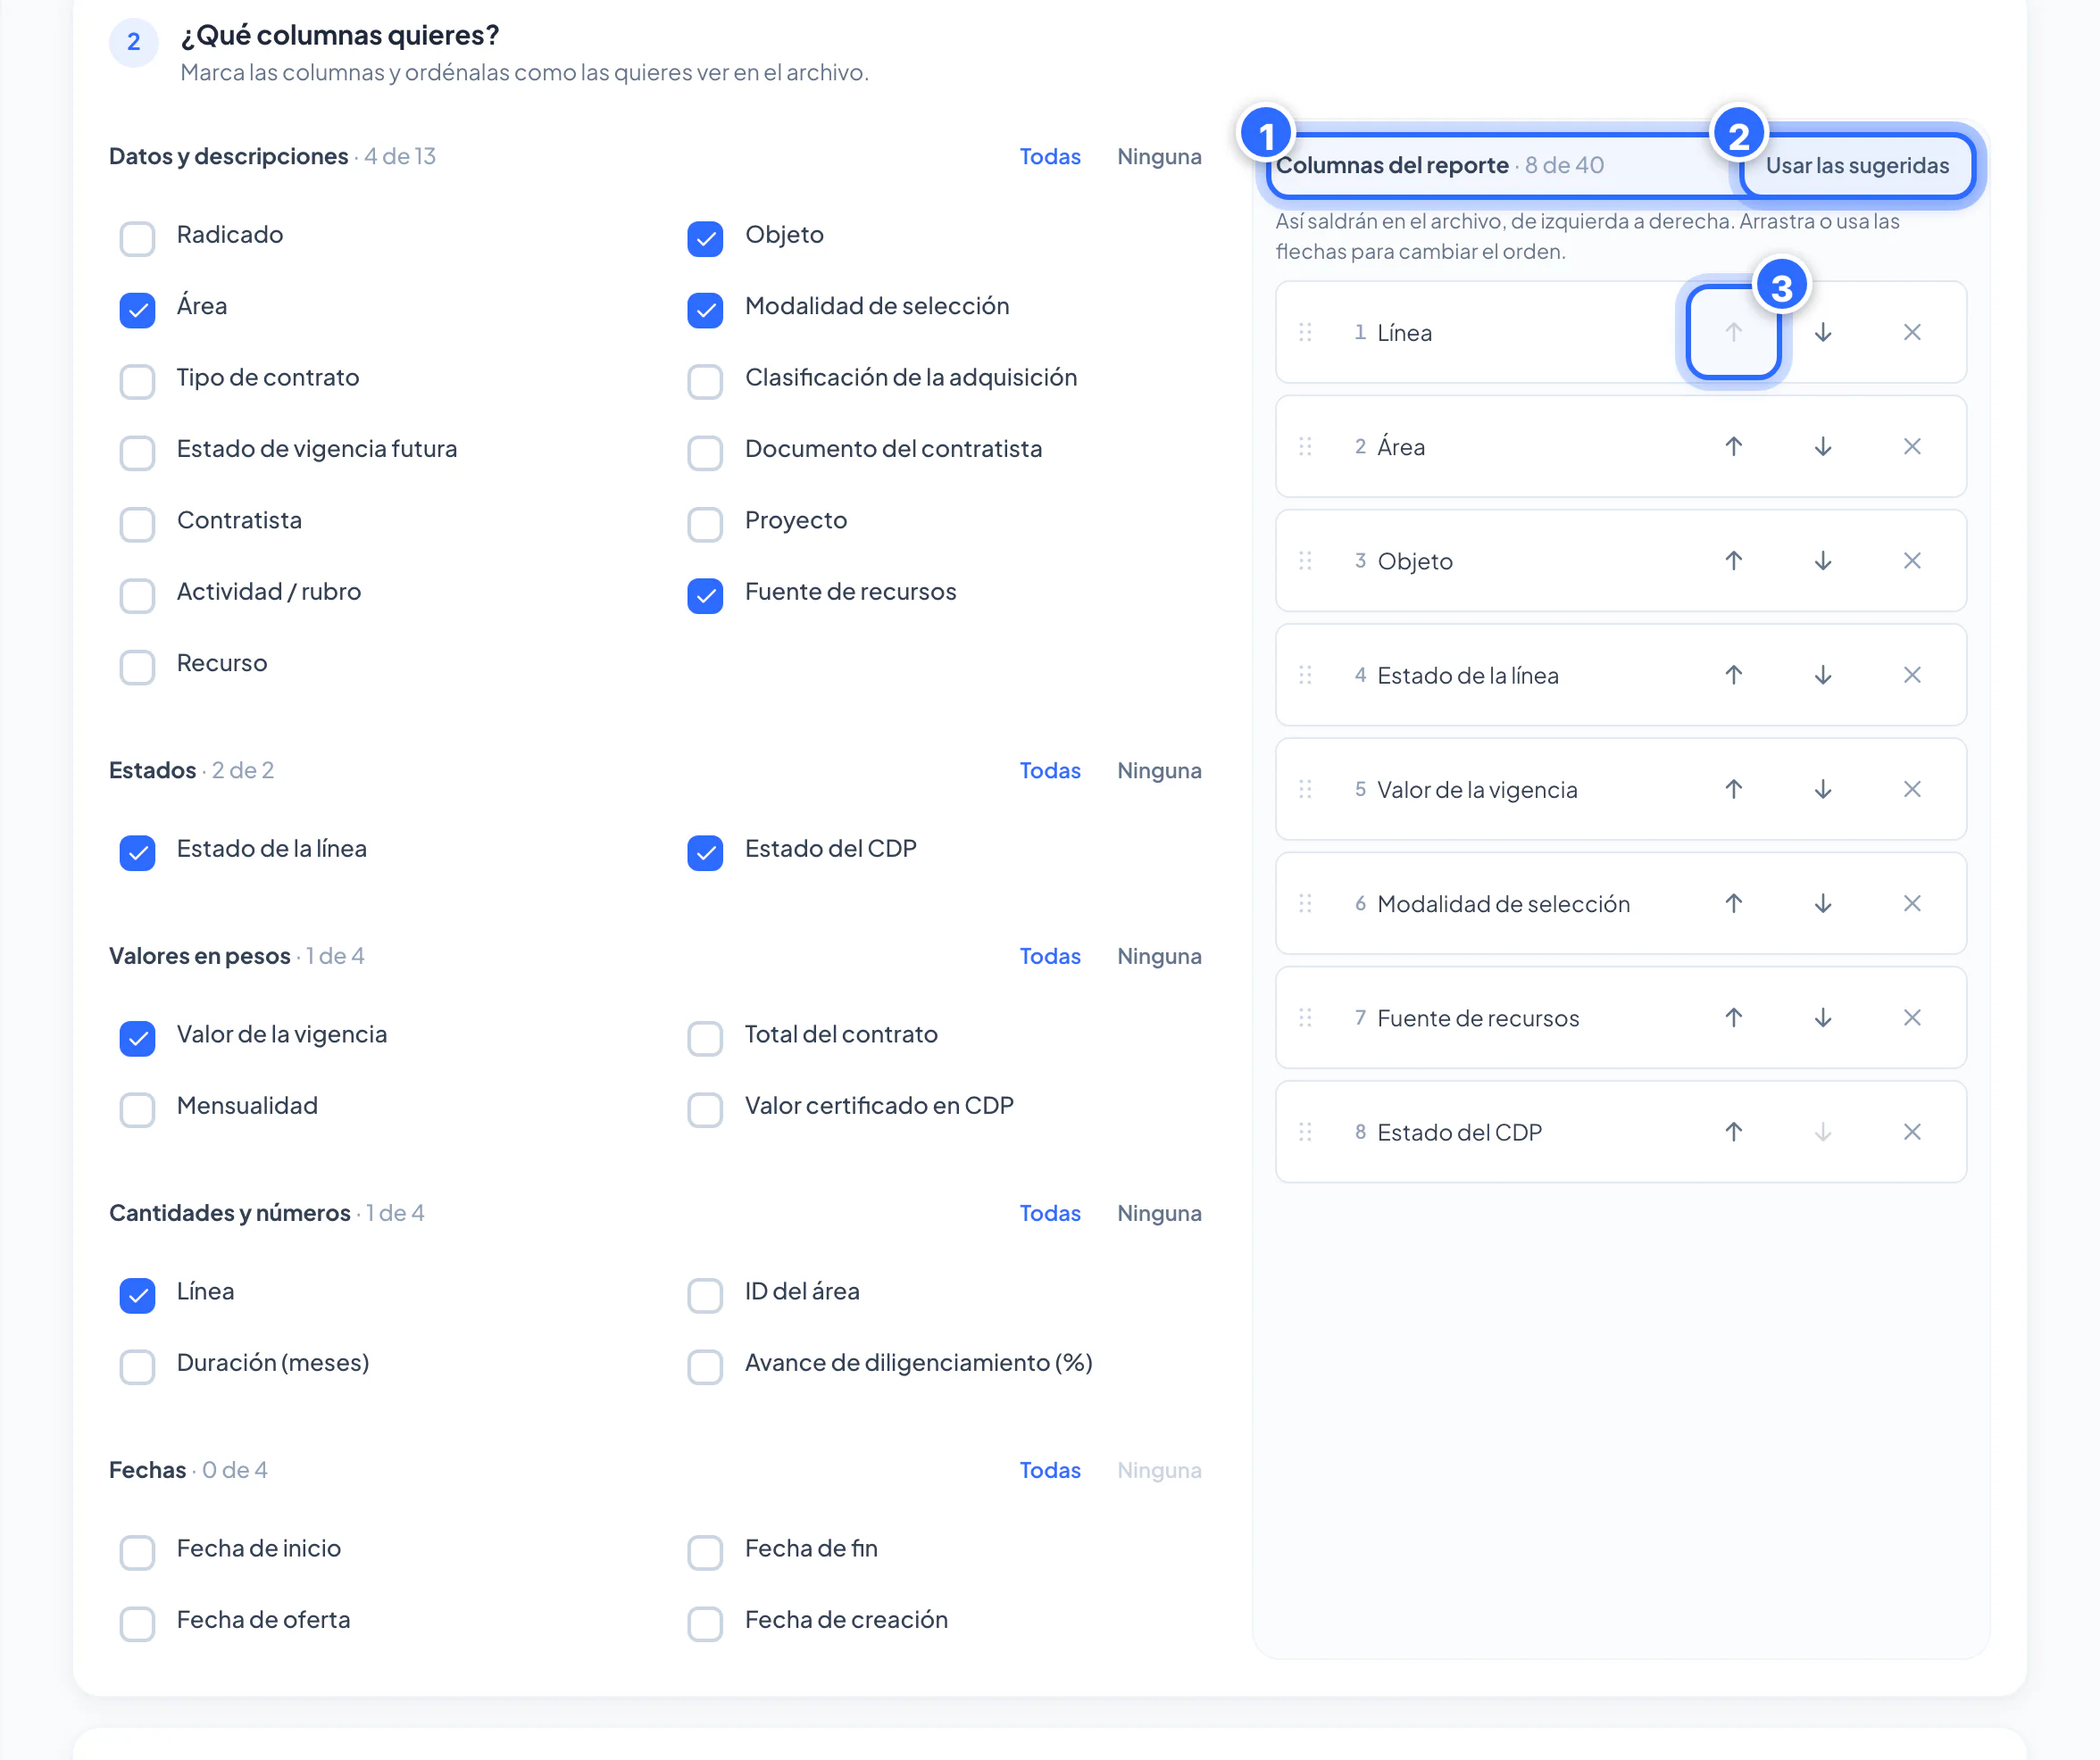Enable Fecha de inicio column
Screen dimensions: 2100x1760
137,1553
